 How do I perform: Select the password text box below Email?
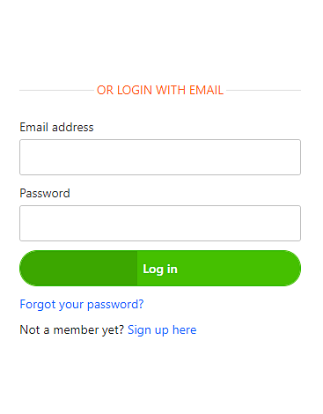point(160,223)
